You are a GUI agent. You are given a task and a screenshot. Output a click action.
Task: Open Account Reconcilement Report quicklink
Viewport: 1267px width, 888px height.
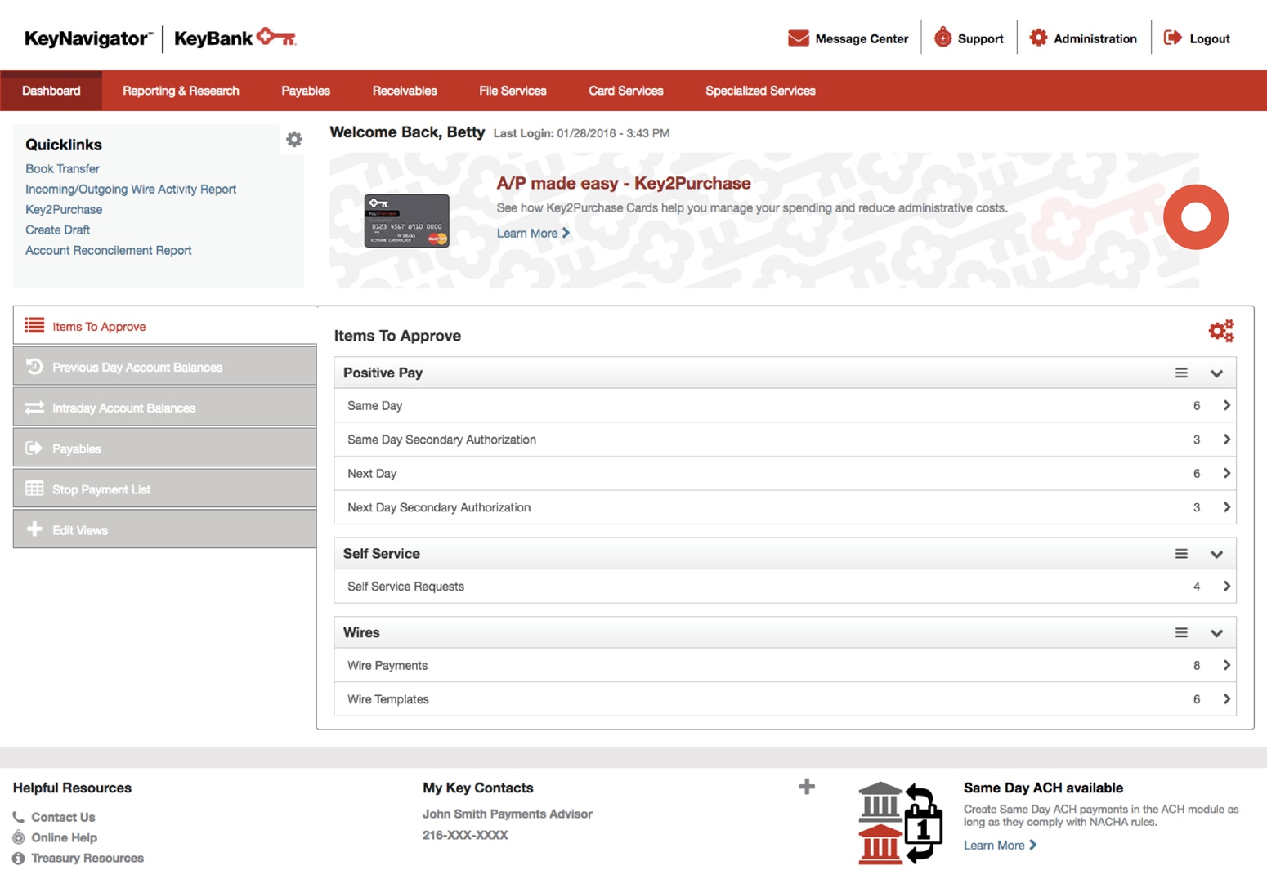[109, 250]
